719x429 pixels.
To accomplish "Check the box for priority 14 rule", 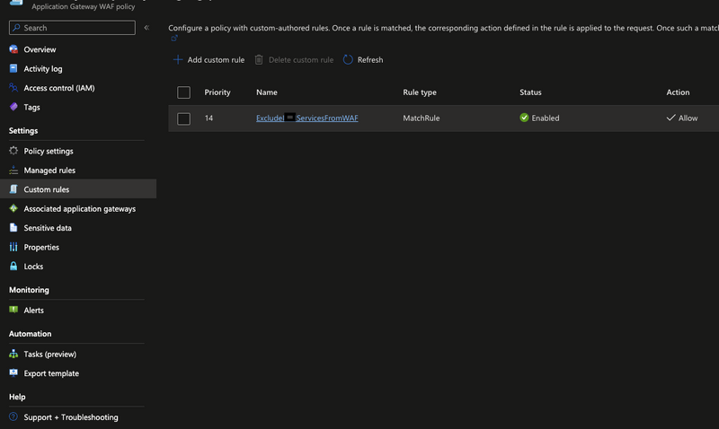I will tap(184, 118).
